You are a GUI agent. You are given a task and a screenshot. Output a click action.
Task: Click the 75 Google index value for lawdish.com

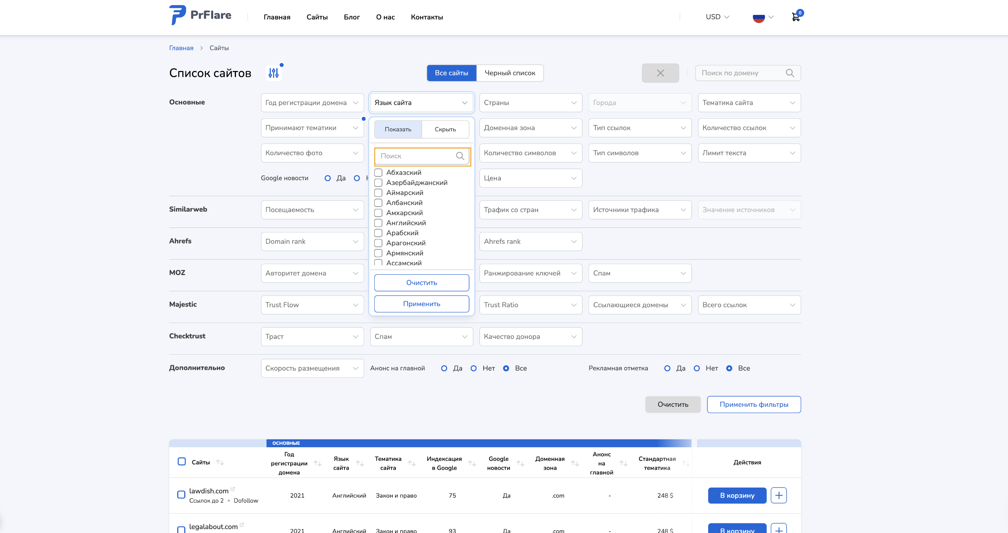tap(452, 495)
